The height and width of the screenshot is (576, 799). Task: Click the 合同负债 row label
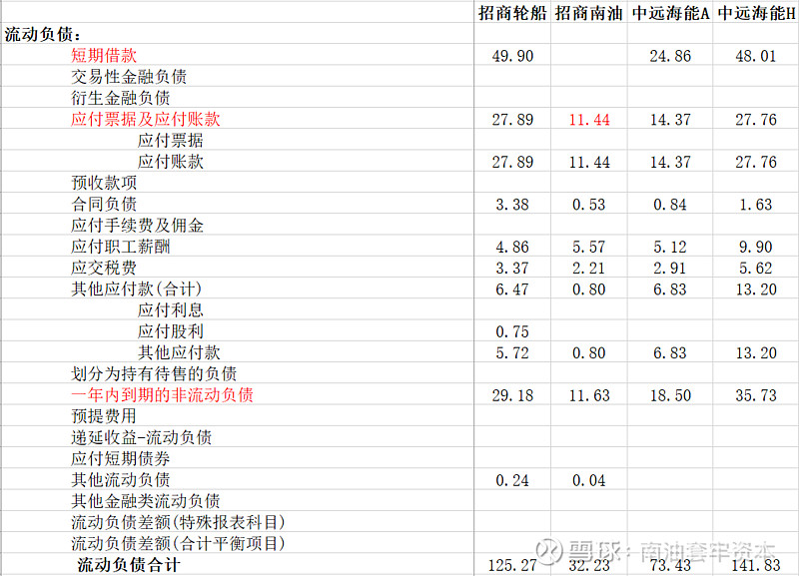tap(104, 205)
